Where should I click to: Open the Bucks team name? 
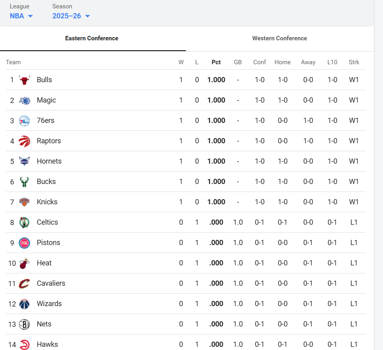point(46,182)
